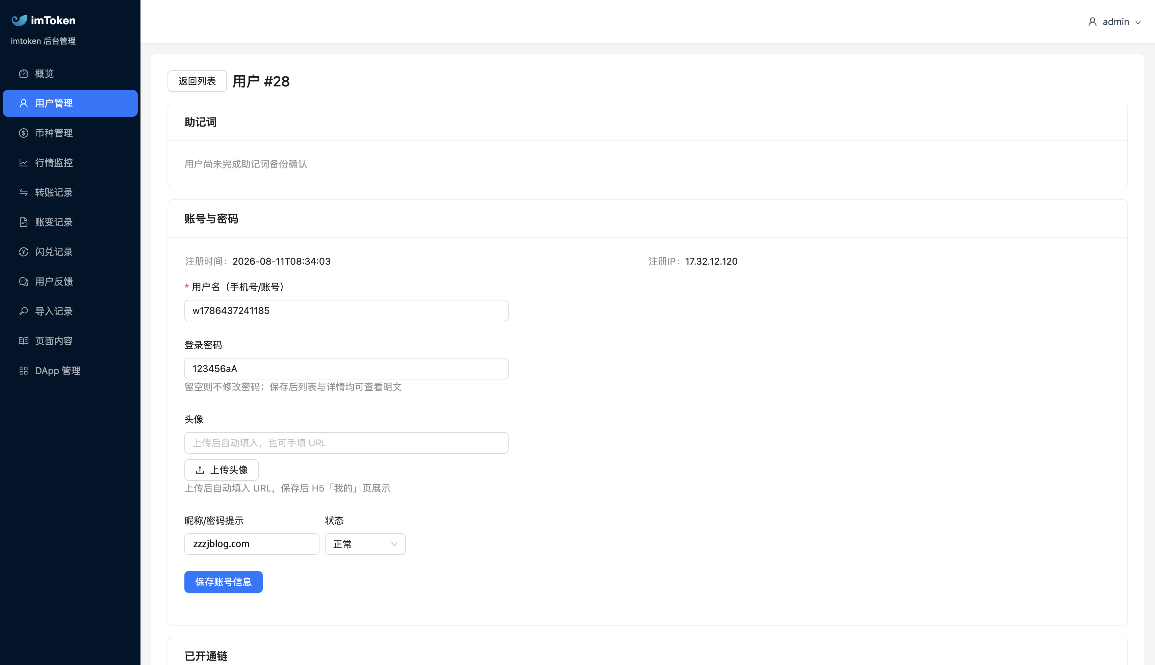Image resolution: width=1155 pixels, height=665 pixels.
Task: Click the grid icon beside DApp 管理
Action: tap(24, 370)
